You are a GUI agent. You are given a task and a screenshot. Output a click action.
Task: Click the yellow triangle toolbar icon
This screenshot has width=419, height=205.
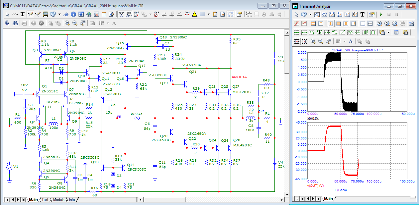click(x=195, y=14)
